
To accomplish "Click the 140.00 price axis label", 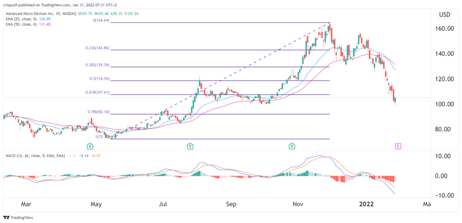I will coord(445,54).
